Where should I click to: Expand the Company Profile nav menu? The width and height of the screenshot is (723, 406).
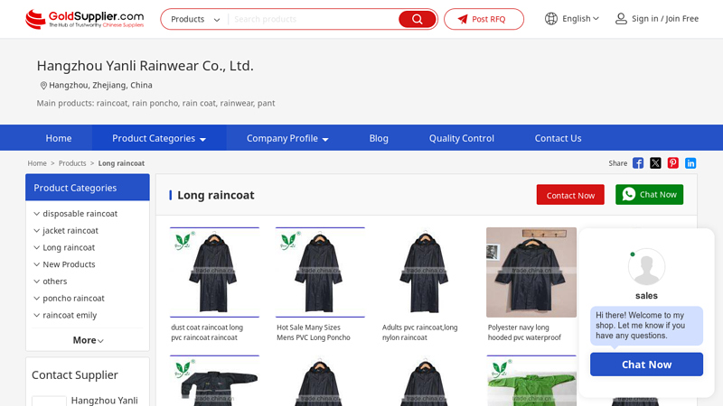(x=287, y=138)
